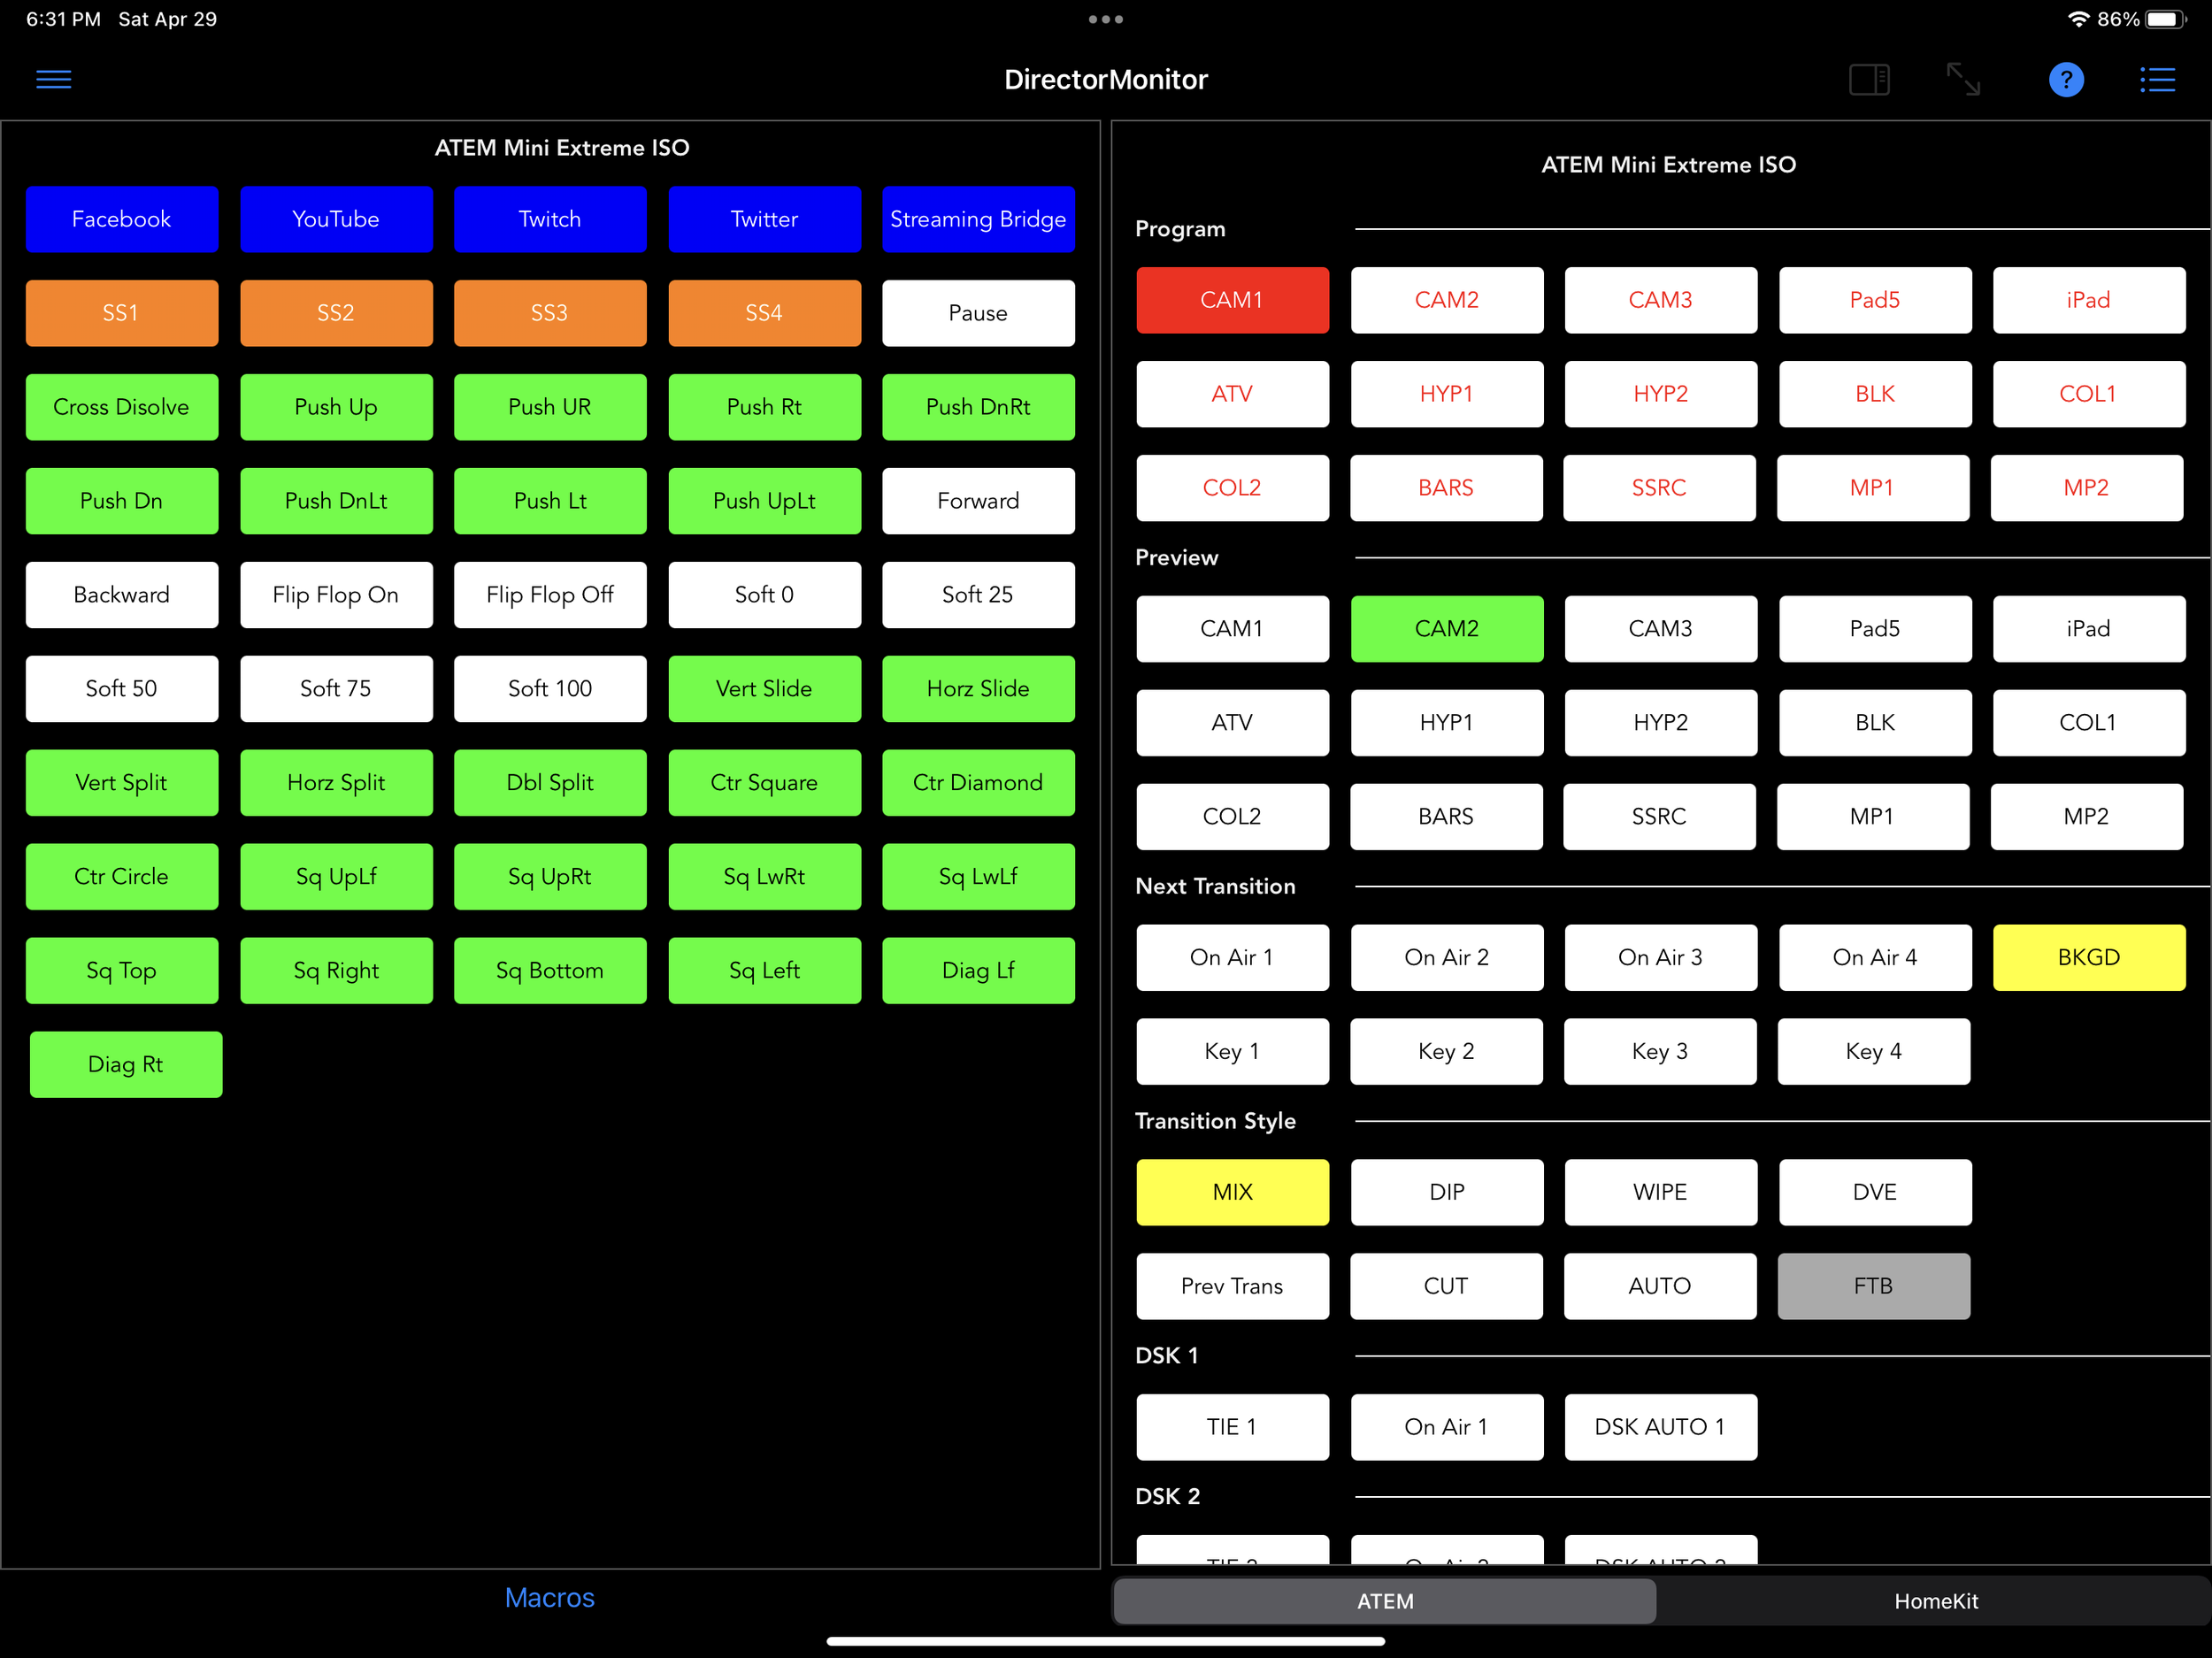The width and height of the screenshot is (2212, 1658).
Task: Start the YouTube streaming macro
Action: [336, 219]
